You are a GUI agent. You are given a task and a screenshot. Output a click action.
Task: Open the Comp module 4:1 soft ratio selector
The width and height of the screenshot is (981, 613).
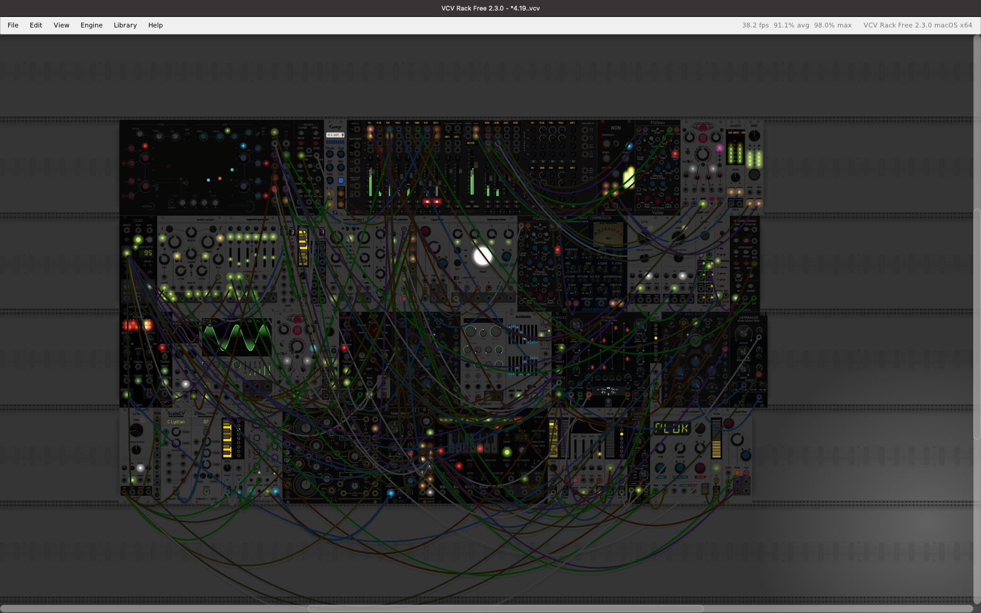coord(335,135)
